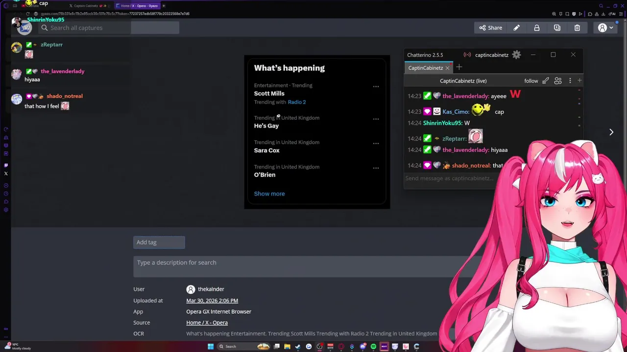Delete capture with the trash icon
The height and width of the screenshot is (352, 627).
coord(577,28)
